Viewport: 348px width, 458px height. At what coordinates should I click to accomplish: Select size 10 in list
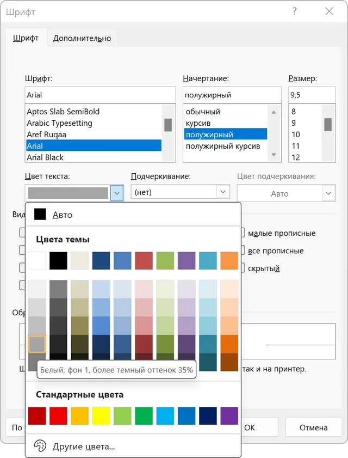pos(306,135)
